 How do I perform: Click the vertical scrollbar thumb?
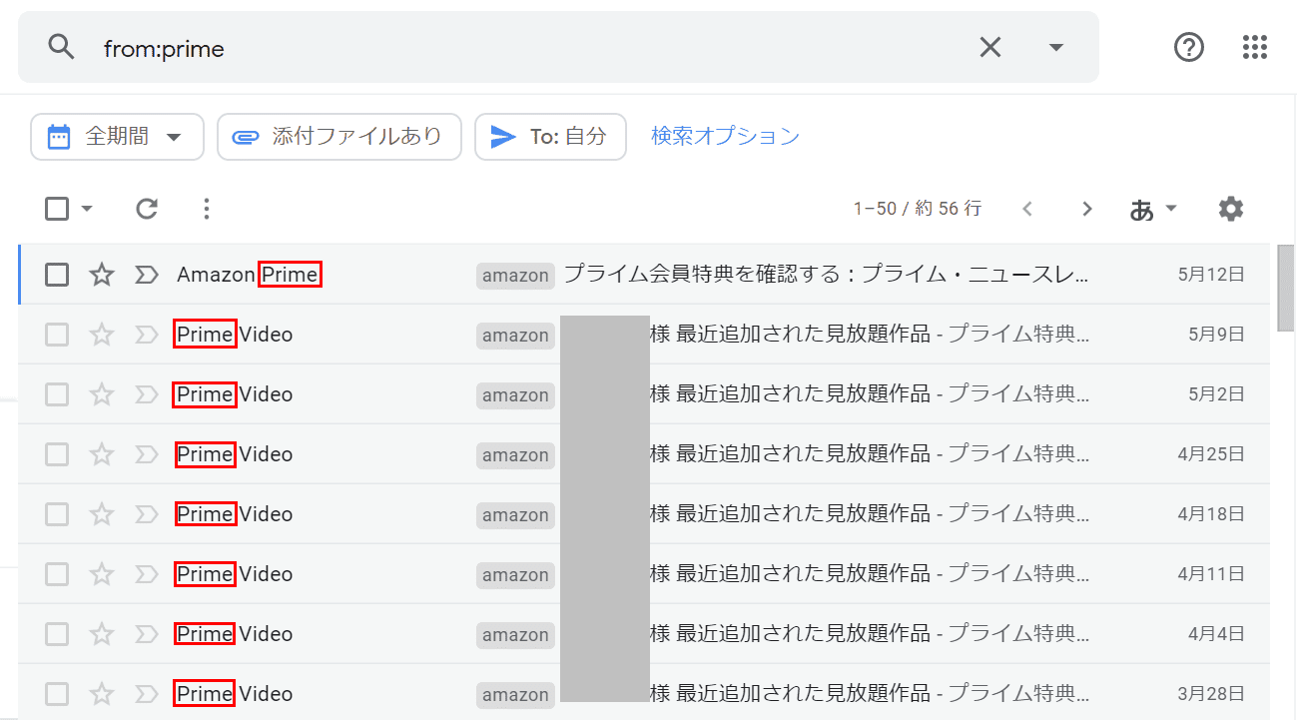(x=1286, y=288)
